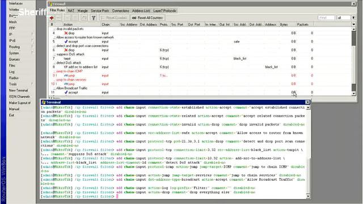
Task: Close the Terminal window
Action: point(307,102)
